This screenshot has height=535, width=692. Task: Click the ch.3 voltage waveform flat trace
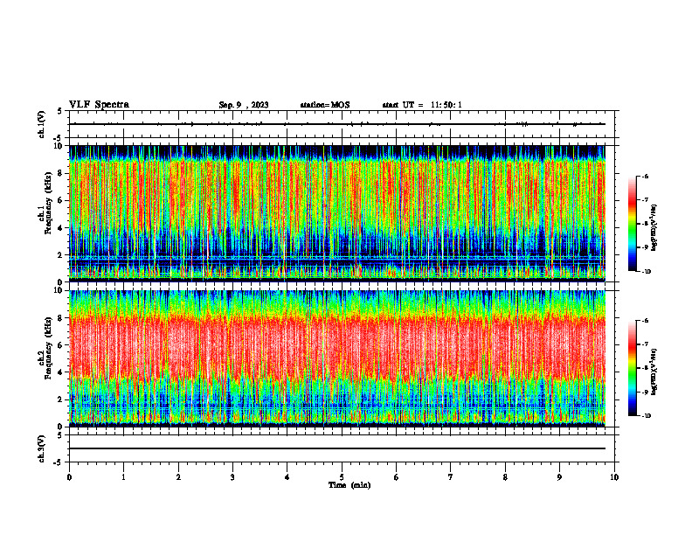point(337,448)
